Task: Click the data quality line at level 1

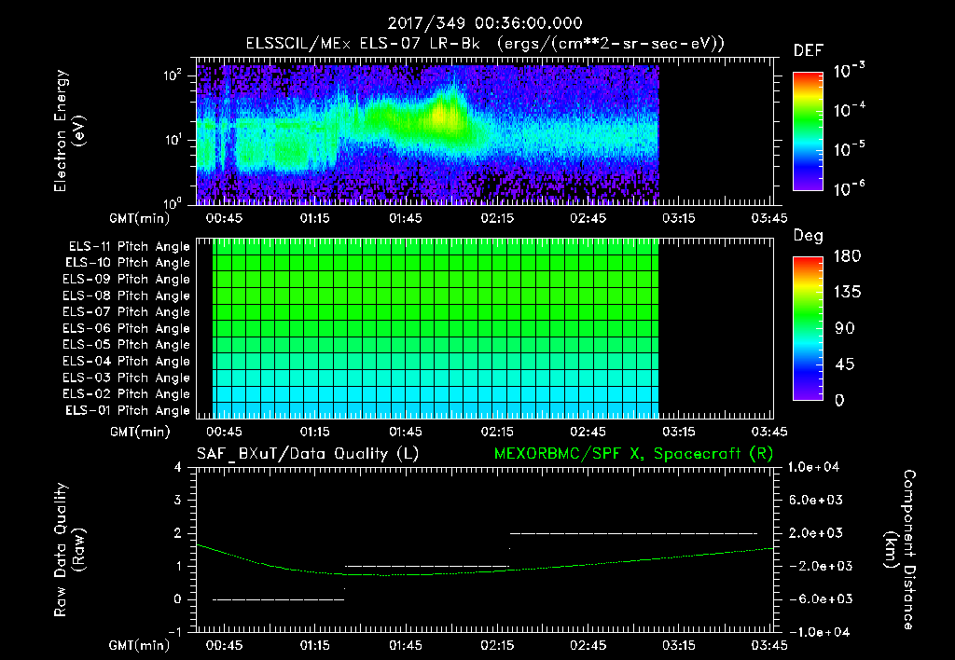Action: (426, 566)
